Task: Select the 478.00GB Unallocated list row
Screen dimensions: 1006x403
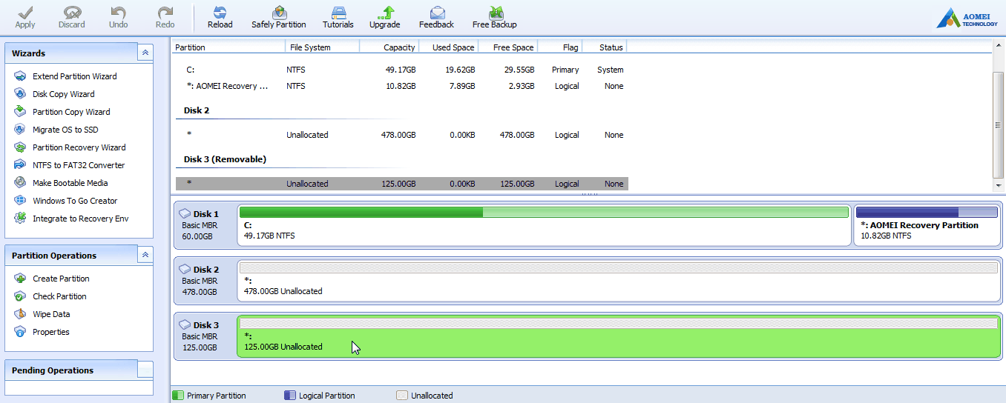Action: 401,135
